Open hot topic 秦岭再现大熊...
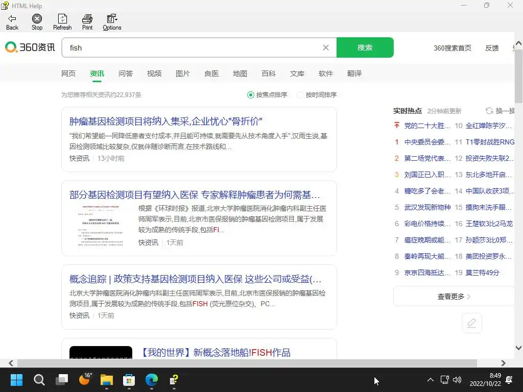This screenshot has height=392, width=523. point(427,256)
